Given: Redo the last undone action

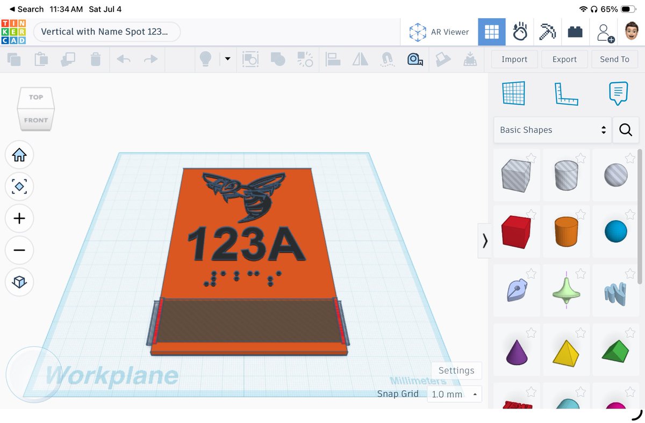Looking at the screenshot, I should click(151, 59).
